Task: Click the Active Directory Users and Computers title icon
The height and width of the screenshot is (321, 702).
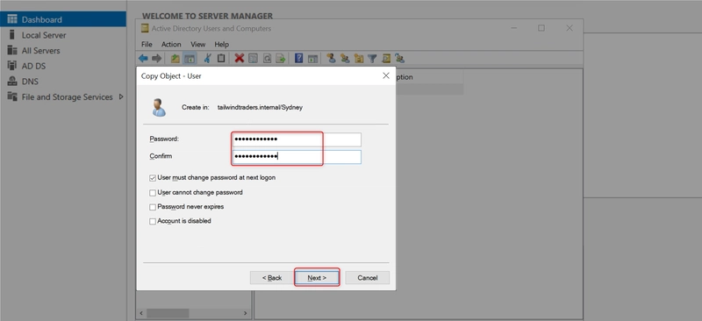Action: (x=145, y=29)
